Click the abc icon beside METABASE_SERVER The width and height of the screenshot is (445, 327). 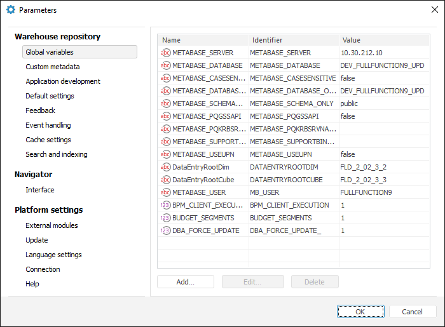click(x=165, y=53)
